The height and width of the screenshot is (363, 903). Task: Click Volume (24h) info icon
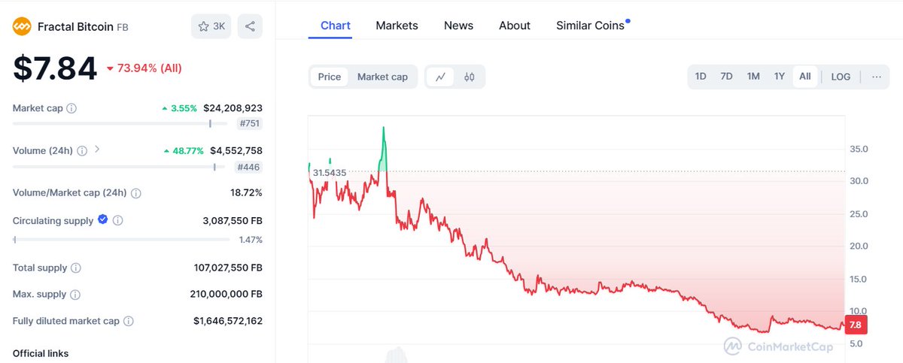pos(82,150)
